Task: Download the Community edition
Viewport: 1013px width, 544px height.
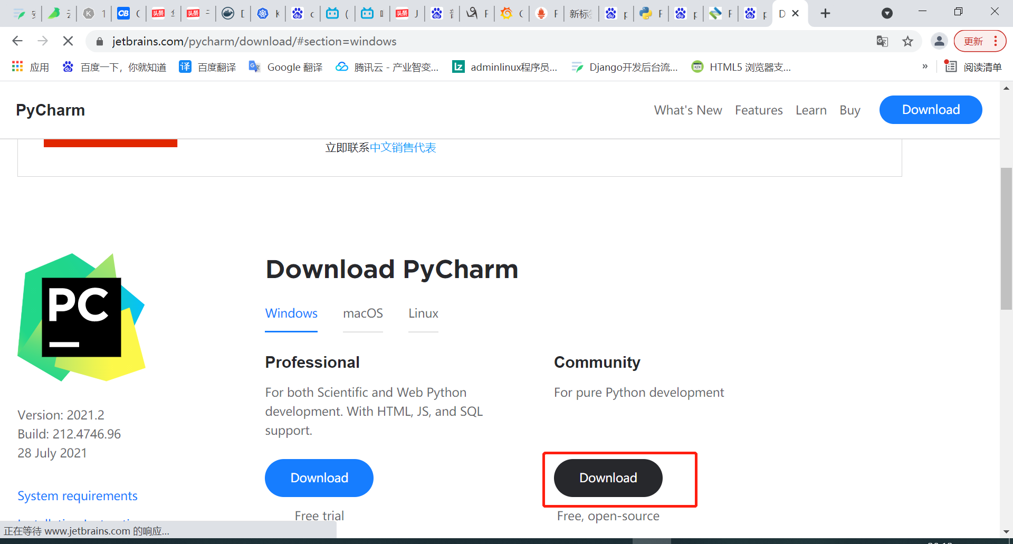Action: 608,478
